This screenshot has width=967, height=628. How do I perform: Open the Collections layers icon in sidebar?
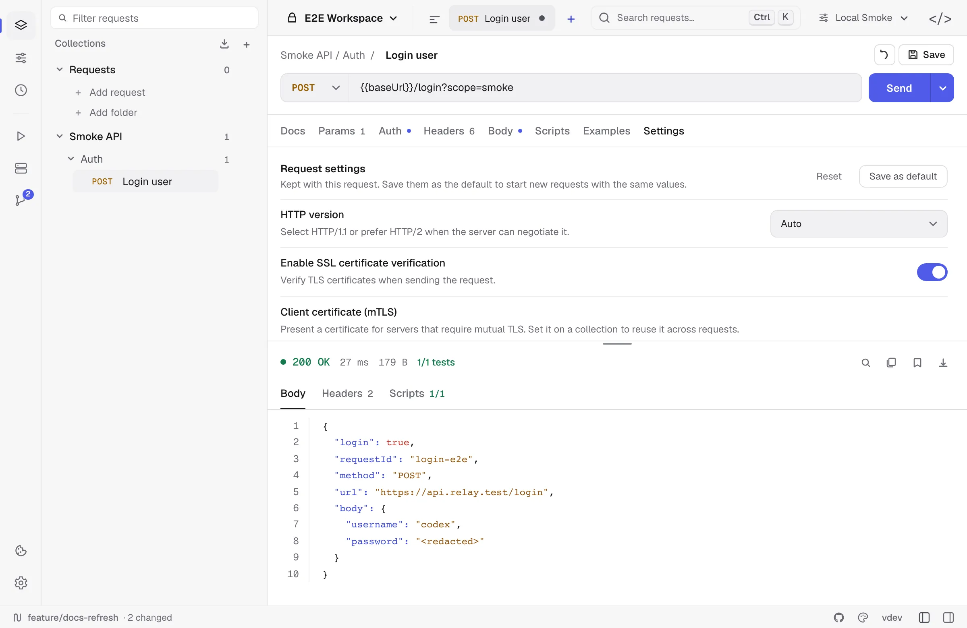21,25
